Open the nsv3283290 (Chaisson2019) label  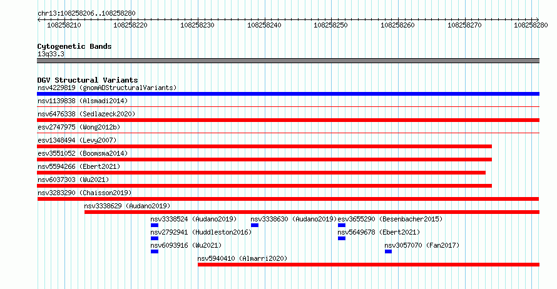click(x=84, y=193)
